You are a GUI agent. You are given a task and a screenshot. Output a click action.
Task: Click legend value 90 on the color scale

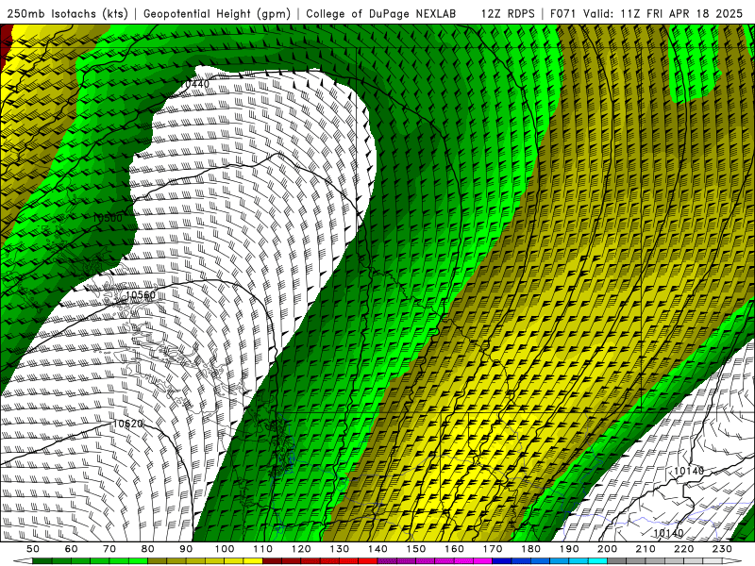pos(186,549)
